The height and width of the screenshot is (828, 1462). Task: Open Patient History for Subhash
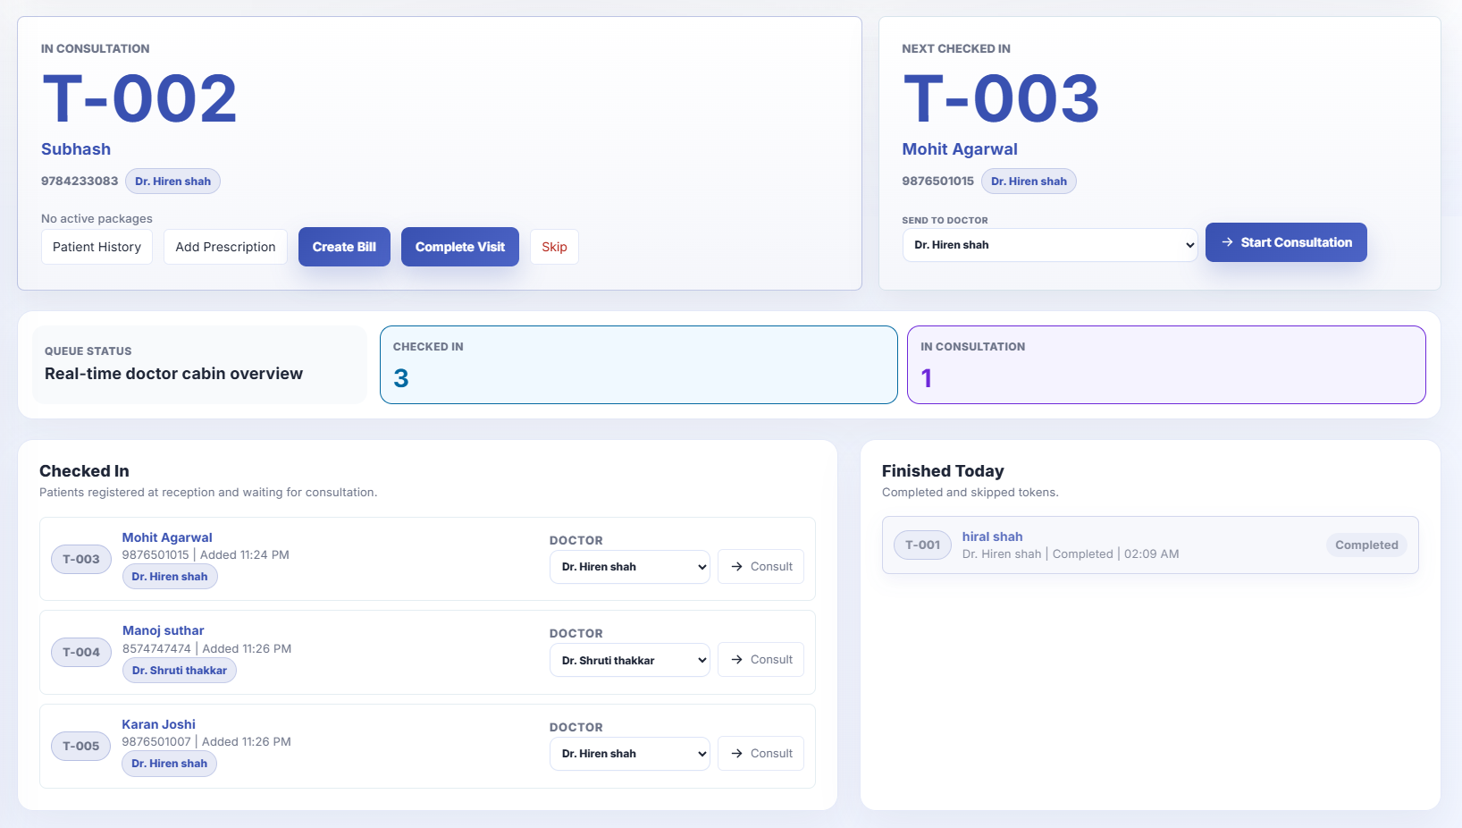tap(97, 247)
